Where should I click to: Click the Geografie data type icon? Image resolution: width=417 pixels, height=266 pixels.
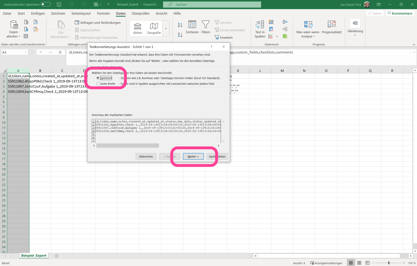(x=154, y=28)
